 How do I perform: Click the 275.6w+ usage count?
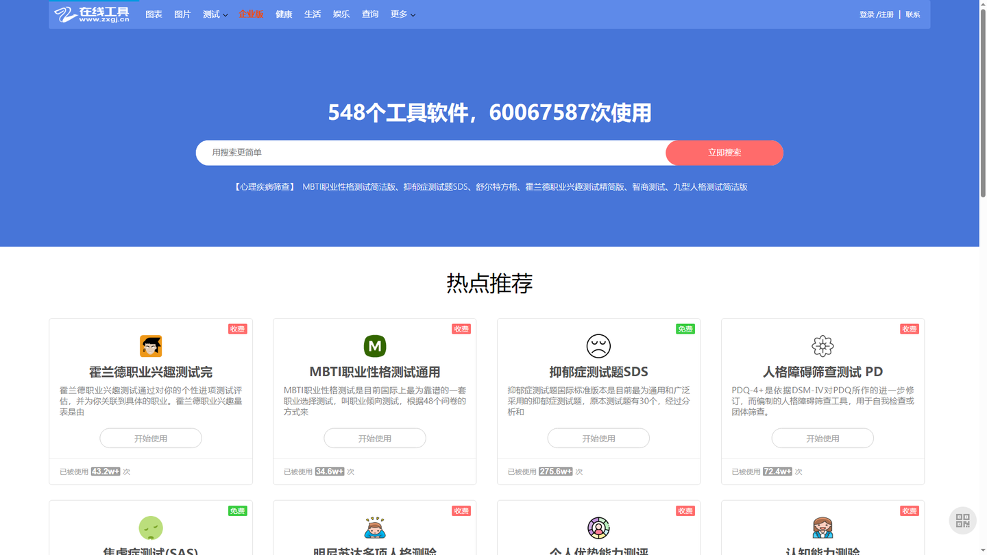pos(556,471)
